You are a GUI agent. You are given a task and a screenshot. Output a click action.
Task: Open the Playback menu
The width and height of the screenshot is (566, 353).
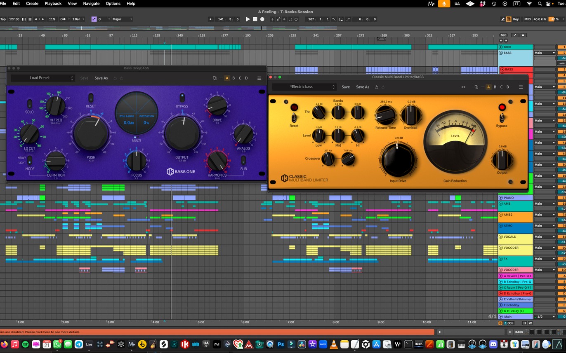point(53,3)
